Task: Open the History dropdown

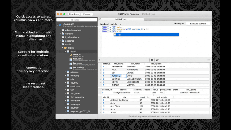Action: click(x=179, y=24)
